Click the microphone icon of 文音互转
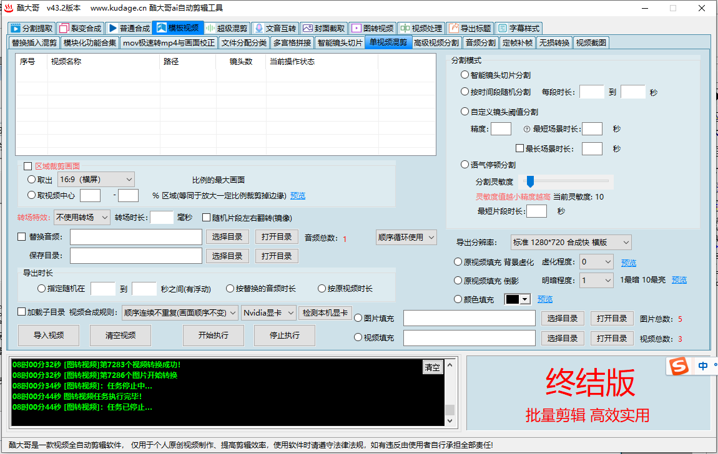The image size is (718, 454). tap(259, 28)
